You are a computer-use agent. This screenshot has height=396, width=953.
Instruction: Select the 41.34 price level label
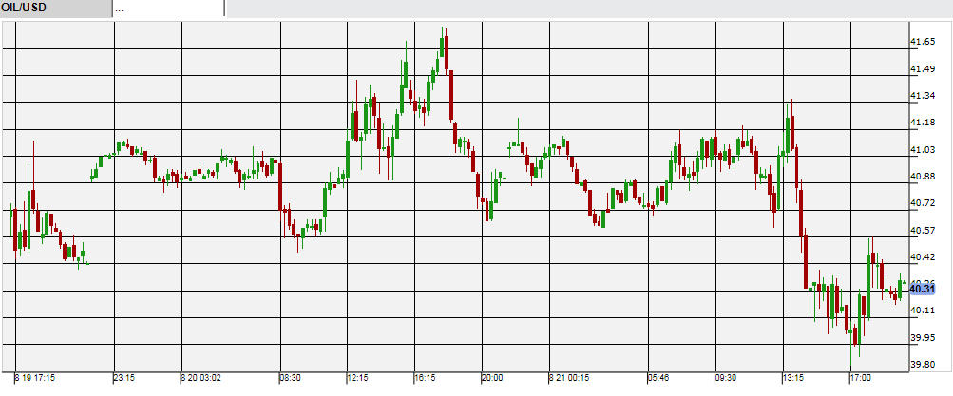924,96
